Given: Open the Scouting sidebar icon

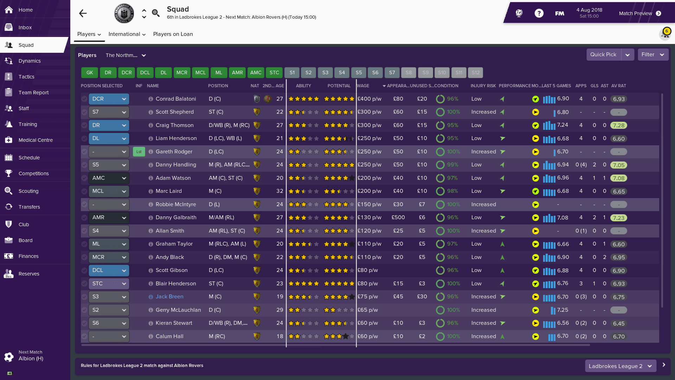Looking at the screenshot, I should point(9,191).
